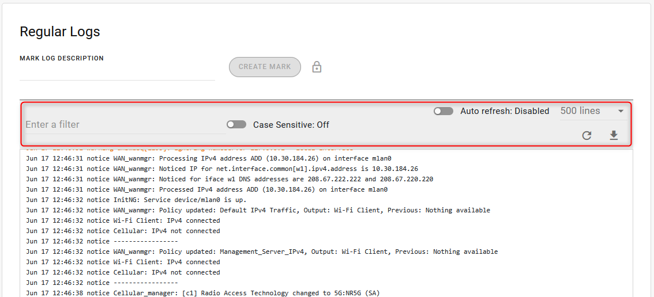
Task: Enable the Auto refresh toggle
Action: click(443, 111)
